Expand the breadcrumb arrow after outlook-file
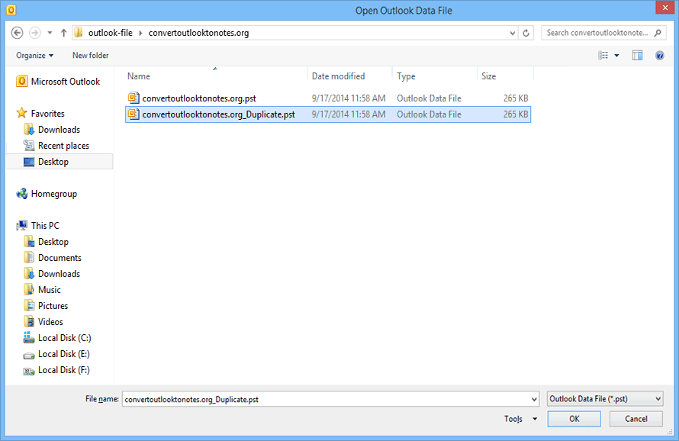 [x=140, y=33]
